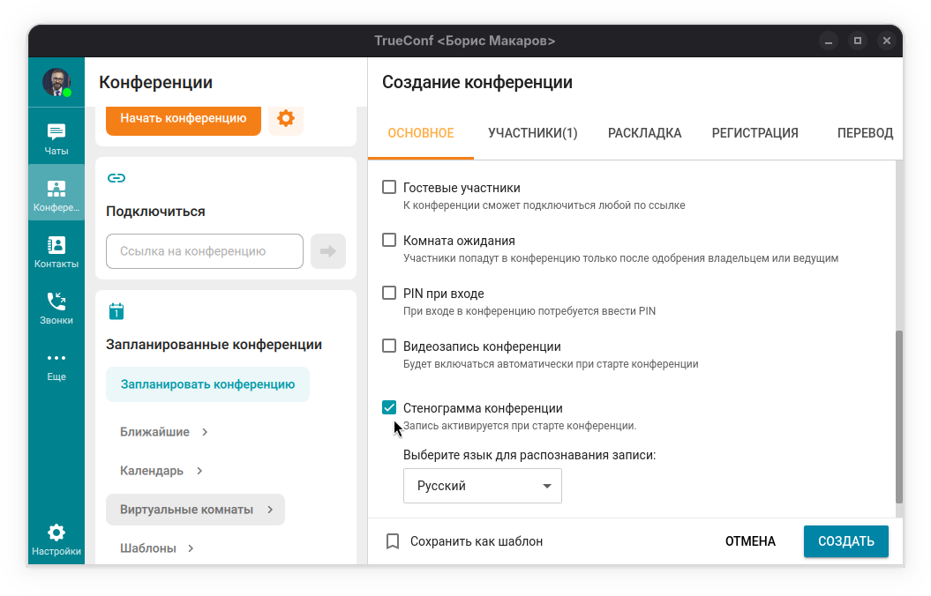Open the Раскладка tab

[x=645, y=133]
